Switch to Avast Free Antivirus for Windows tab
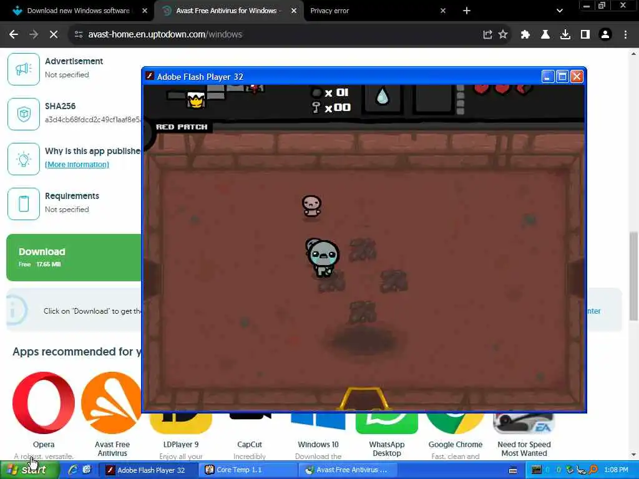The image size is (639, 479). (228, 11)
